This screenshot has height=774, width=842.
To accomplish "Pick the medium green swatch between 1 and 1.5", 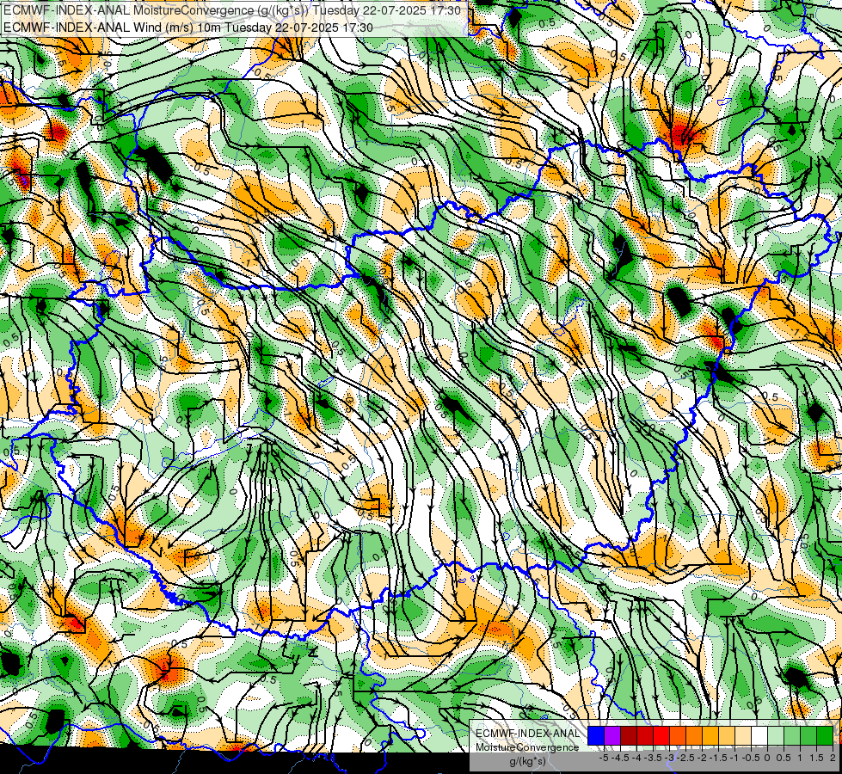I will click(x=808, y=735).
